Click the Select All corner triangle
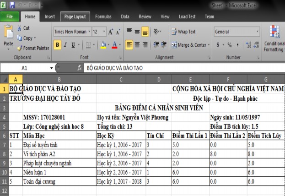 5,79
